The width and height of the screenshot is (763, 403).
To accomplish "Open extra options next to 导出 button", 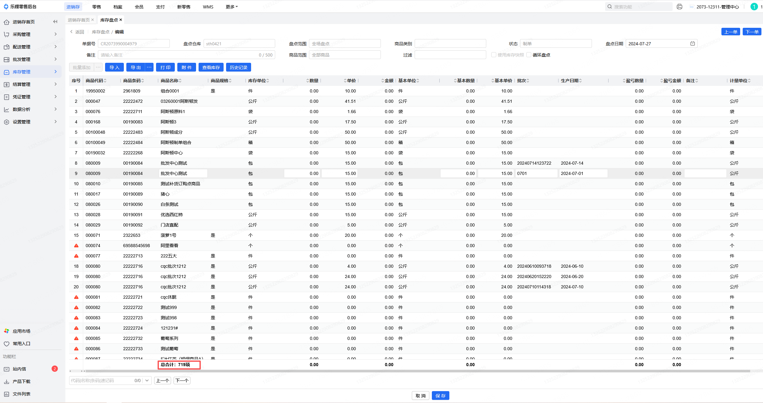I will 149,67.
